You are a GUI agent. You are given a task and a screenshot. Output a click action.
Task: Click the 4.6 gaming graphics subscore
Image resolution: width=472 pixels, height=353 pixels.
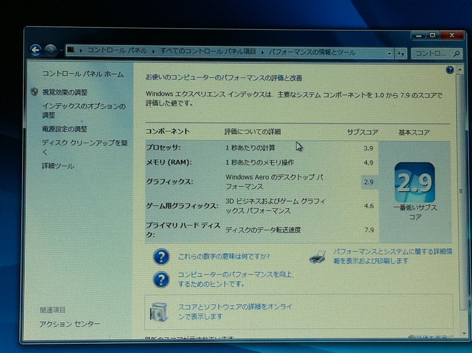(369, 206)
